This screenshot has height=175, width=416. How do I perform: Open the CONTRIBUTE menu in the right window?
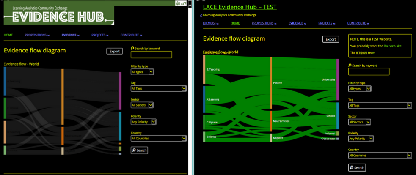click(x=358, y=23)
